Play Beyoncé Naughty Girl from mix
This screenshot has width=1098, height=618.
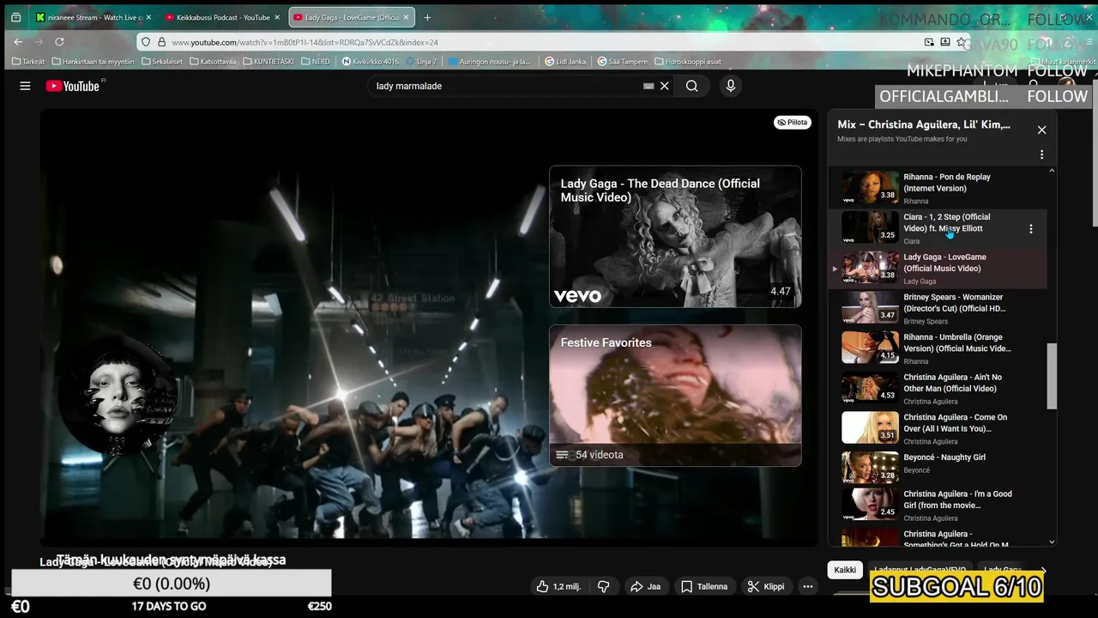(937, 468)
